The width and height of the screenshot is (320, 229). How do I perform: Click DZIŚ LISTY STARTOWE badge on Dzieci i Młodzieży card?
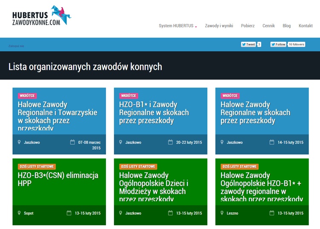(x=138, y=167)
